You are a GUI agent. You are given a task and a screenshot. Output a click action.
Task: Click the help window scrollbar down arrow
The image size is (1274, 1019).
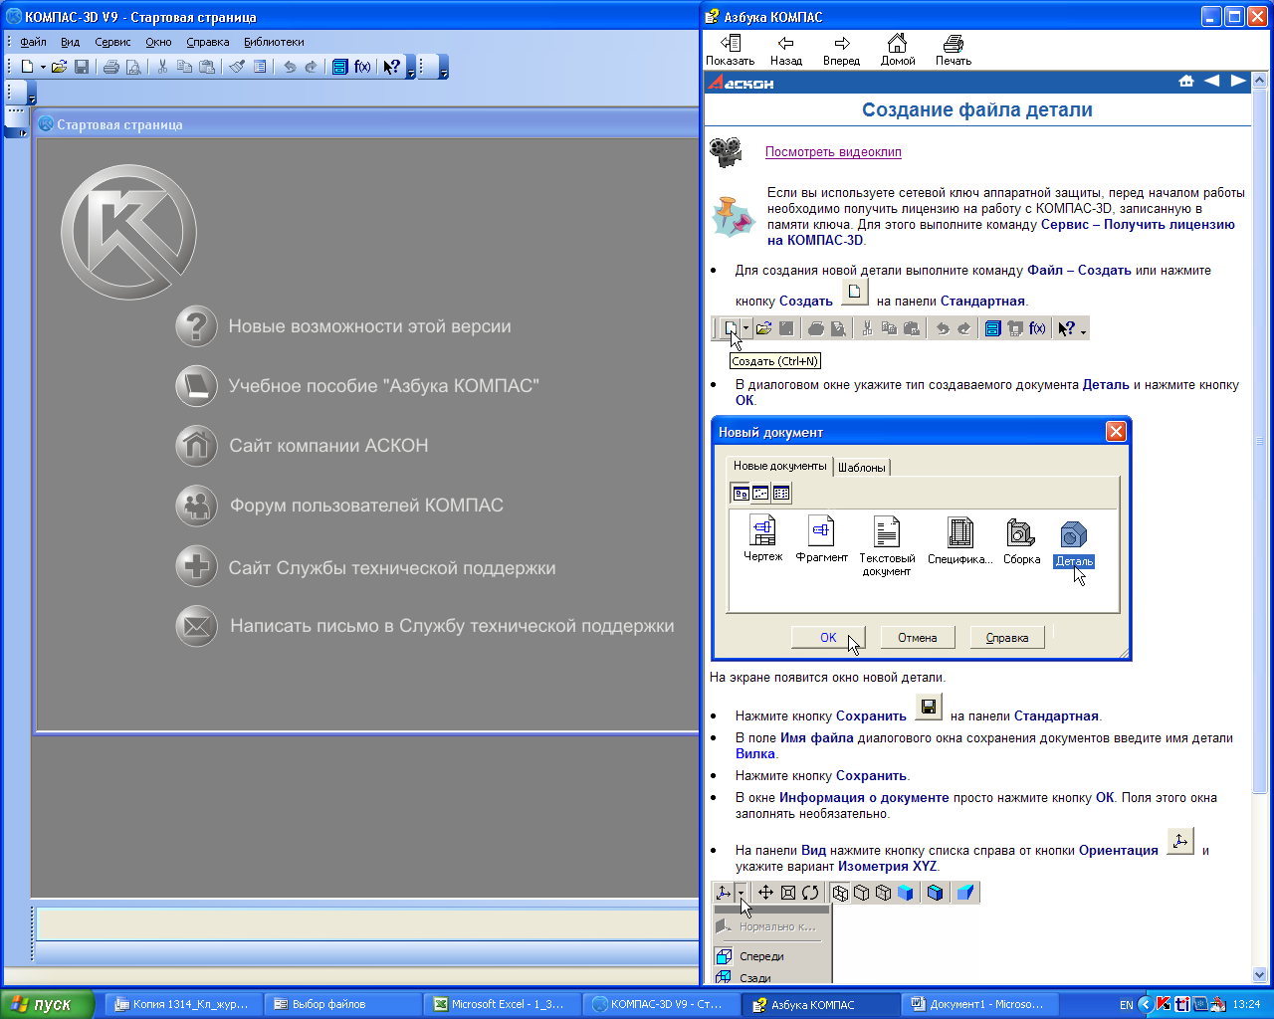pyautogui.click(x=1260, y=975)
